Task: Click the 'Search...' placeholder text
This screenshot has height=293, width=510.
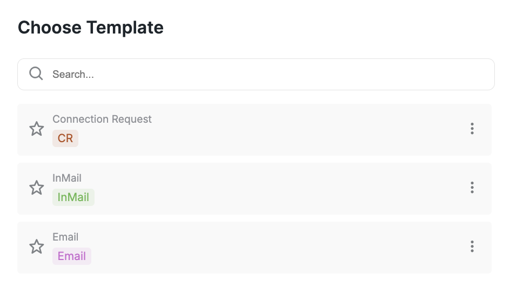Action: point(73,74)
